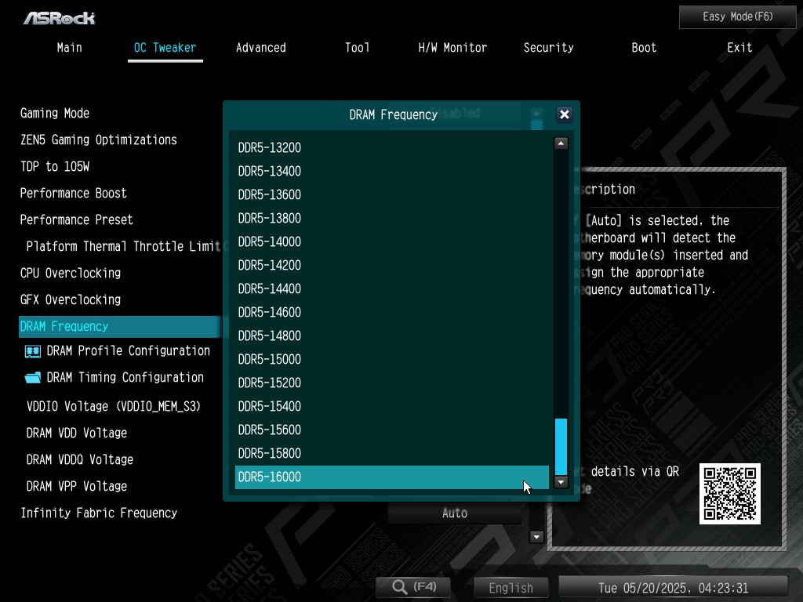Close the DRAM Frequency popup
The image size is (803, 602).
564,114
